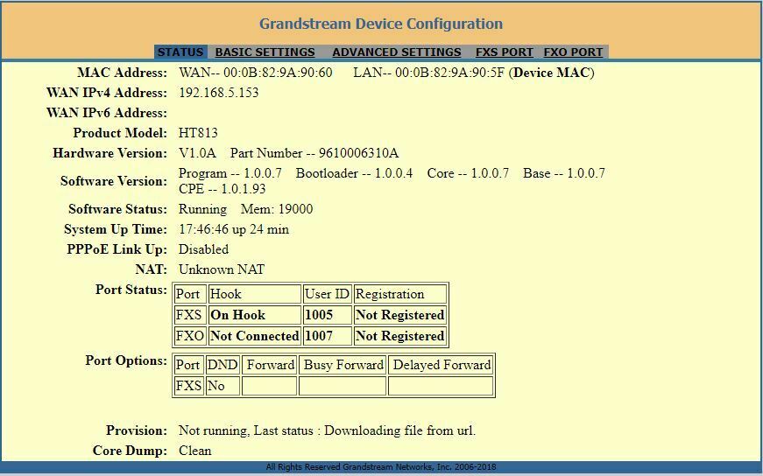Click the FXO cell in Port Status table
Screen dimensions: 763x476
[190, 336]
